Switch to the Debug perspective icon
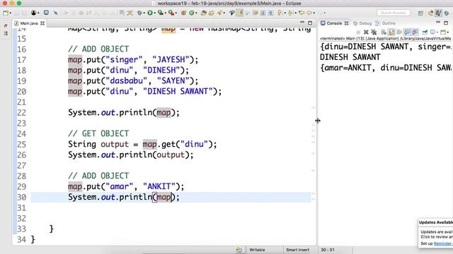 coord(447,13)
